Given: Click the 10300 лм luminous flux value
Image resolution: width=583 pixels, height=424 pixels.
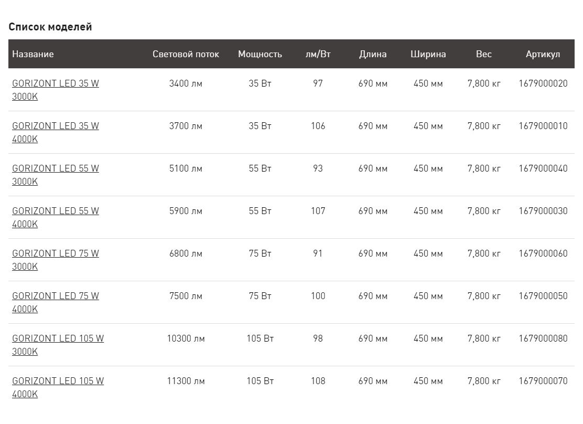Looking at the screenshot, I should 186,337.
